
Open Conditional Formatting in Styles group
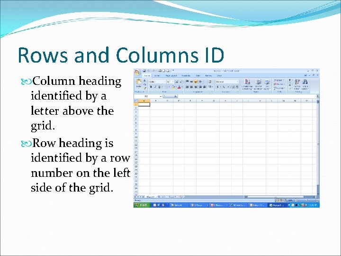(x=247, y=84)
